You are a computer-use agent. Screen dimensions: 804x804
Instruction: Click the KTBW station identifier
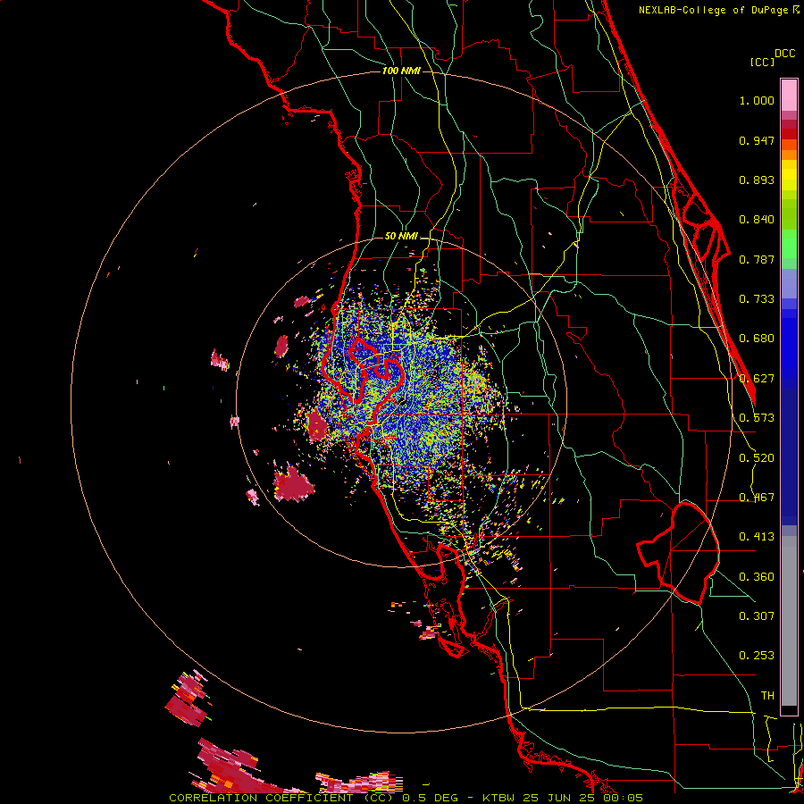[x=500, y=798]
